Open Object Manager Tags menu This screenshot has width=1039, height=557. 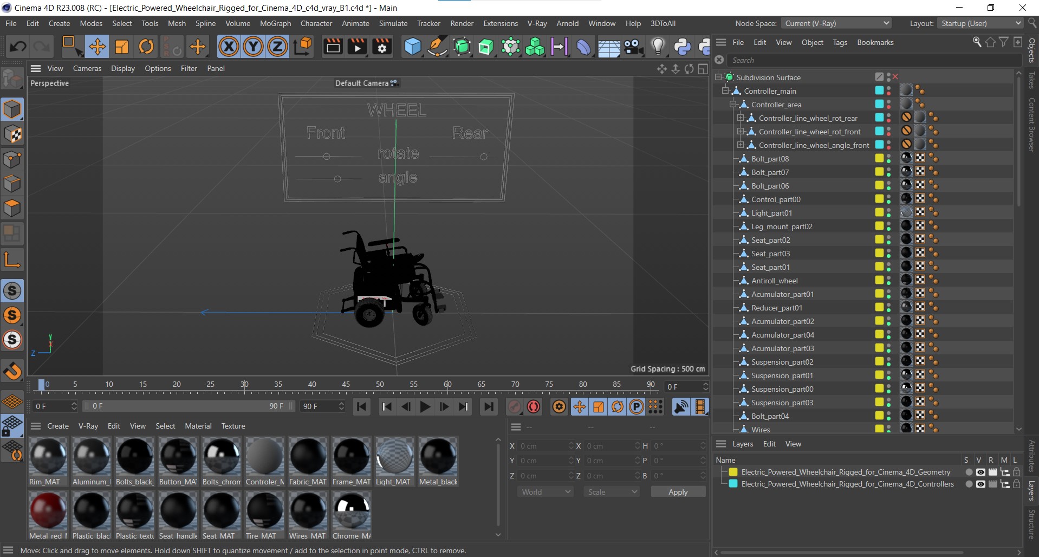[x=840, y=42]
